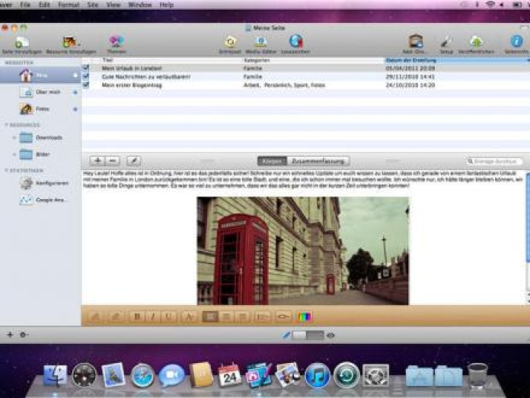Open the Seiteninfo blue info icon
530x398 pixels.
tap(516, 41)
